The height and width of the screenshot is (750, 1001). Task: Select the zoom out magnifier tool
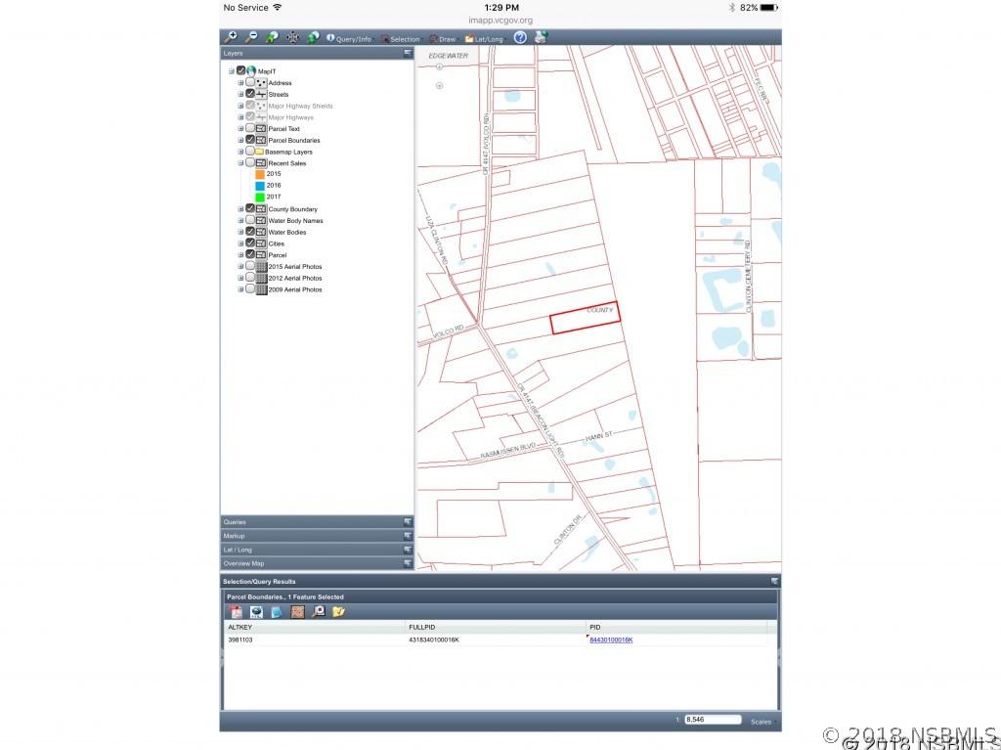click(250, 37)
